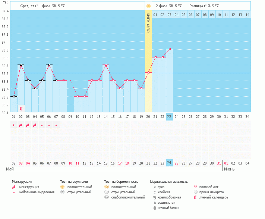265x219 pixels.
Task: Click the positive ovulation test legend icon
Action: 63,187
